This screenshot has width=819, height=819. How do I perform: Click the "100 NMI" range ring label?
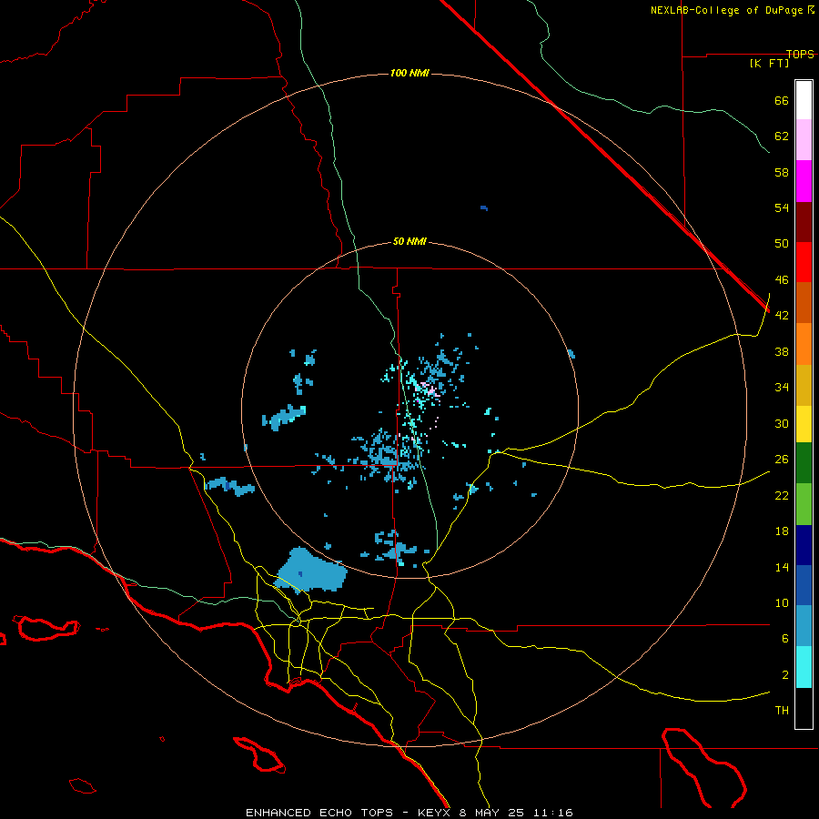click(409, 73)
